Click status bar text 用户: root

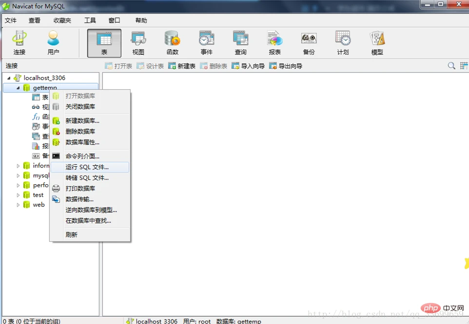point(197,321)
